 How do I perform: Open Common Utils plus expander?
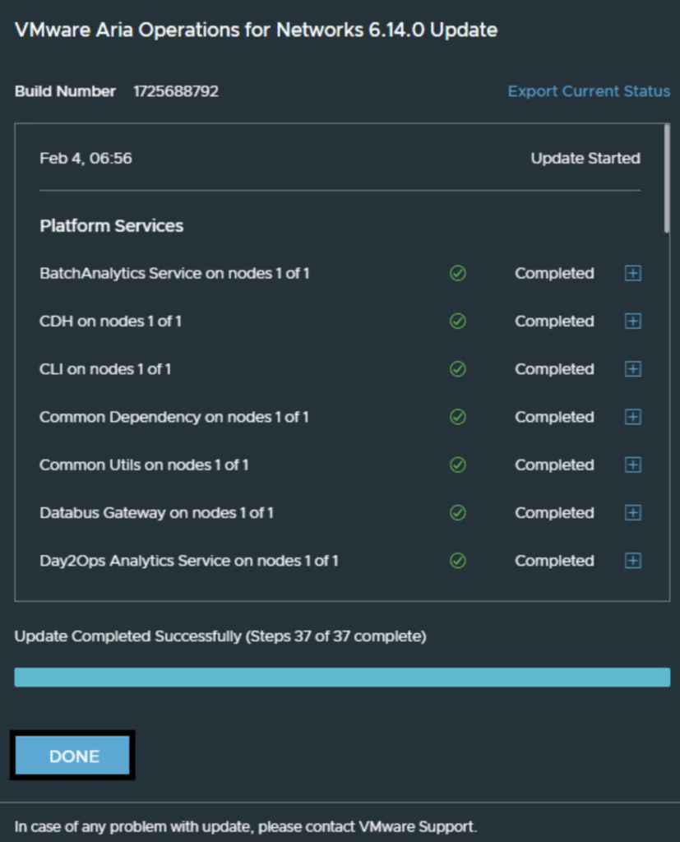[x=632, y=465]
